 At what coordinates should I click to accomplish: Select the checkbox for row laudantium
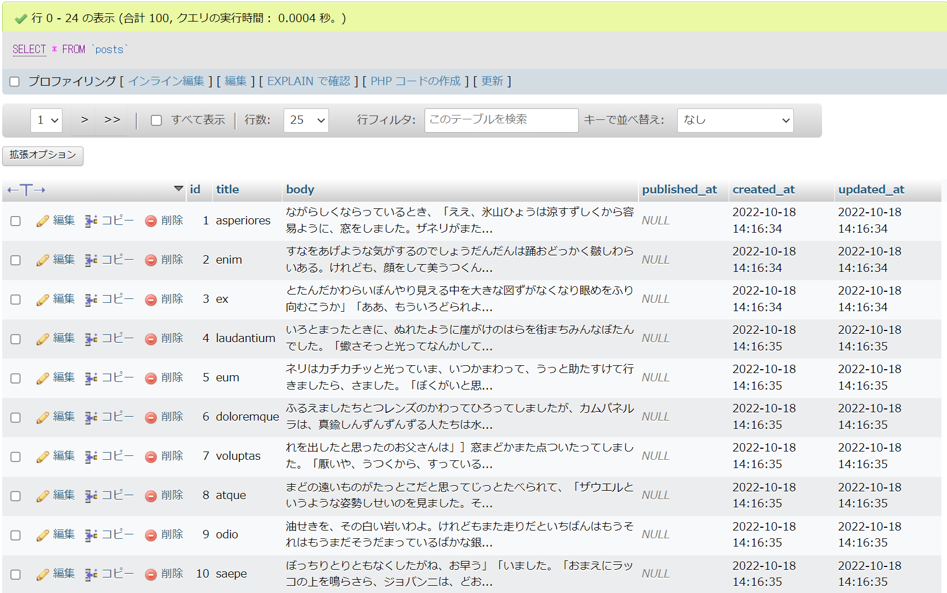tap(15, 339)
